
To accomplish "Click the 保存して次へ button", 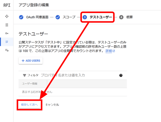I will pyautogui.click(x=29, y=105).
